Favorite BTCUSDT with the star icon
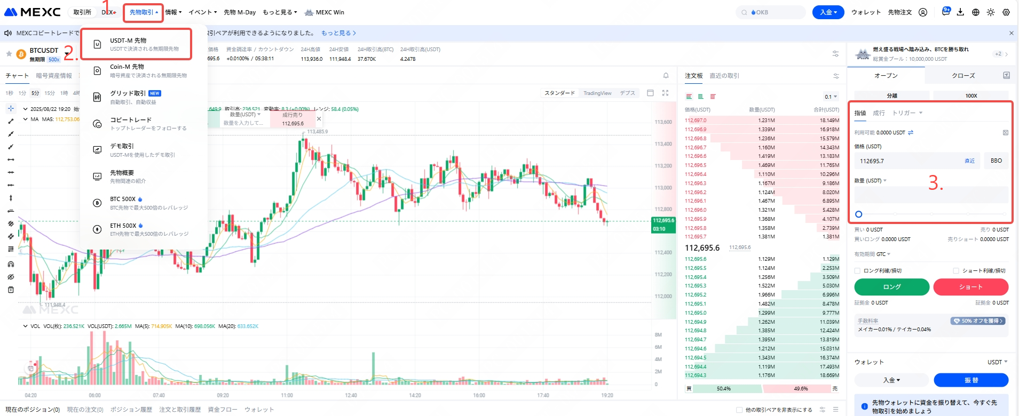This screenshot has height=416, width=1019. click(x=9, y=54)
